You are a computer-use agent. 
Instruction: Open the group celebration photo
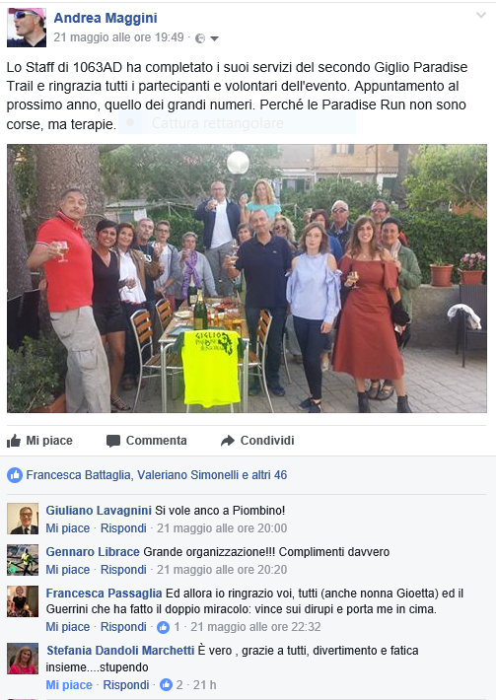pos(247,278)
